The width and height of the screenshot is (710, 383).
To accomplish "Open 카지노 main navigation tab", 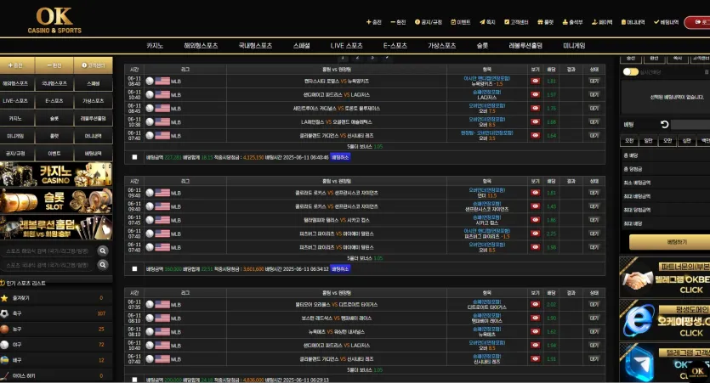I will [x=155, y=46].
